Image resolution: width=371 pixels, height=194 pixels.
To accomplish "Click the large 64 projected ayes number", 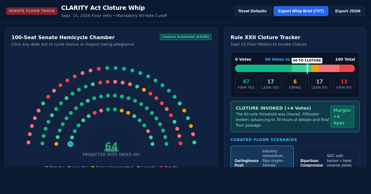I will [x=111, y=147].
